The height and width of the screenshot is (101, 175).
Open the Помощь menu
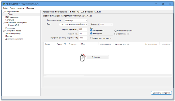(x=30, y=8)
